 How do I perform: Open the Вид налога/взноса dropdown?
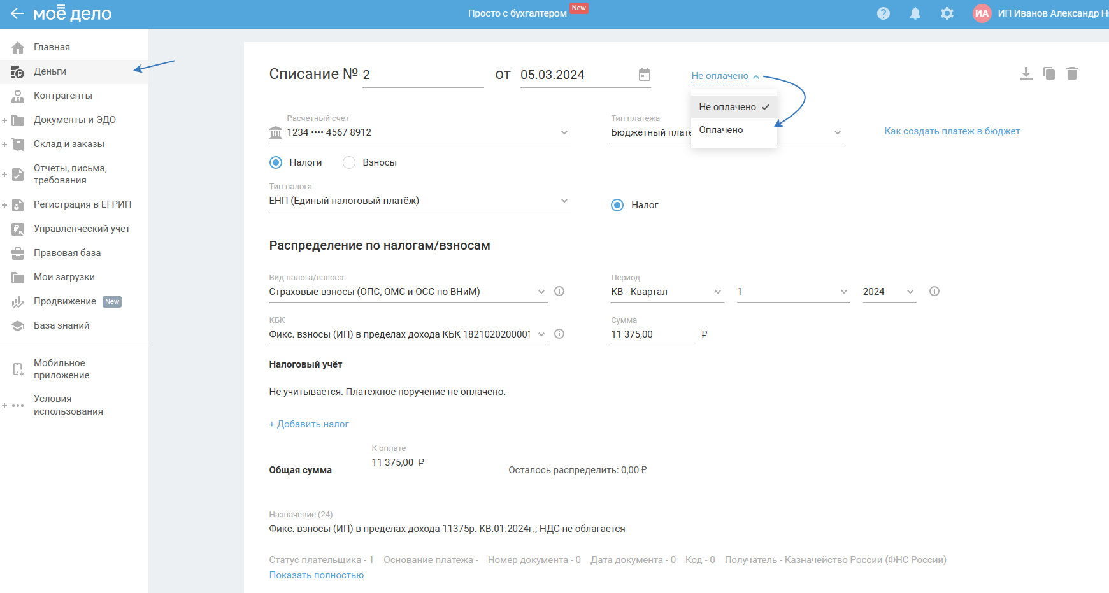pos(408,292)
